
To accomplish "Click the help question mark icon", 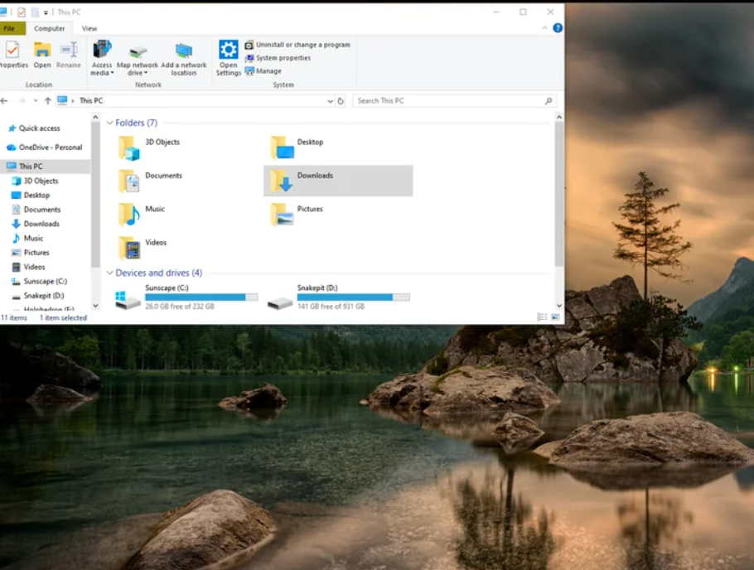I will 558,28.
